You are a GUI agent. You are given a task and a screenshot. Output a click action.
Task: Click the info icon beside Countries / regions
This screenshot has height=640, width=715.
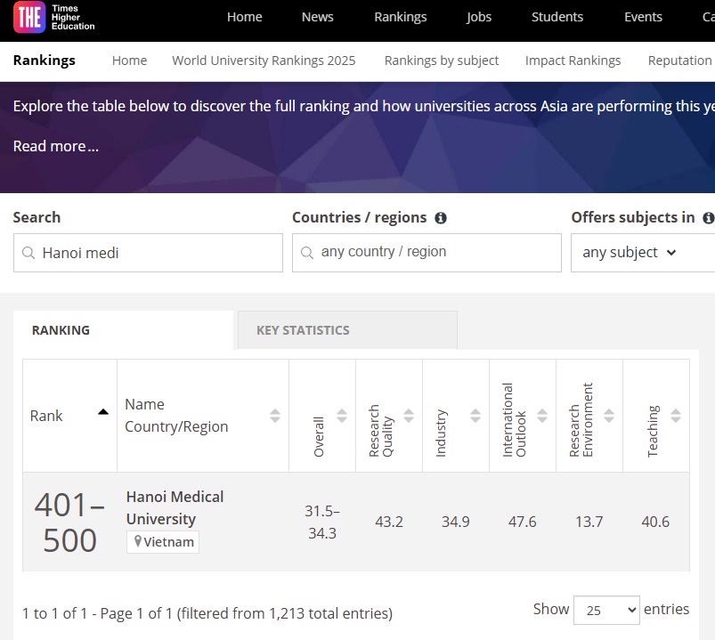pos(441,218)
